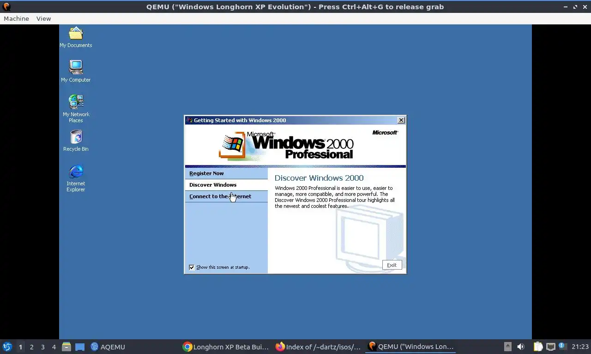Open the clipboard tray icon
Screen dimensions: 591x354
(538, 347)
